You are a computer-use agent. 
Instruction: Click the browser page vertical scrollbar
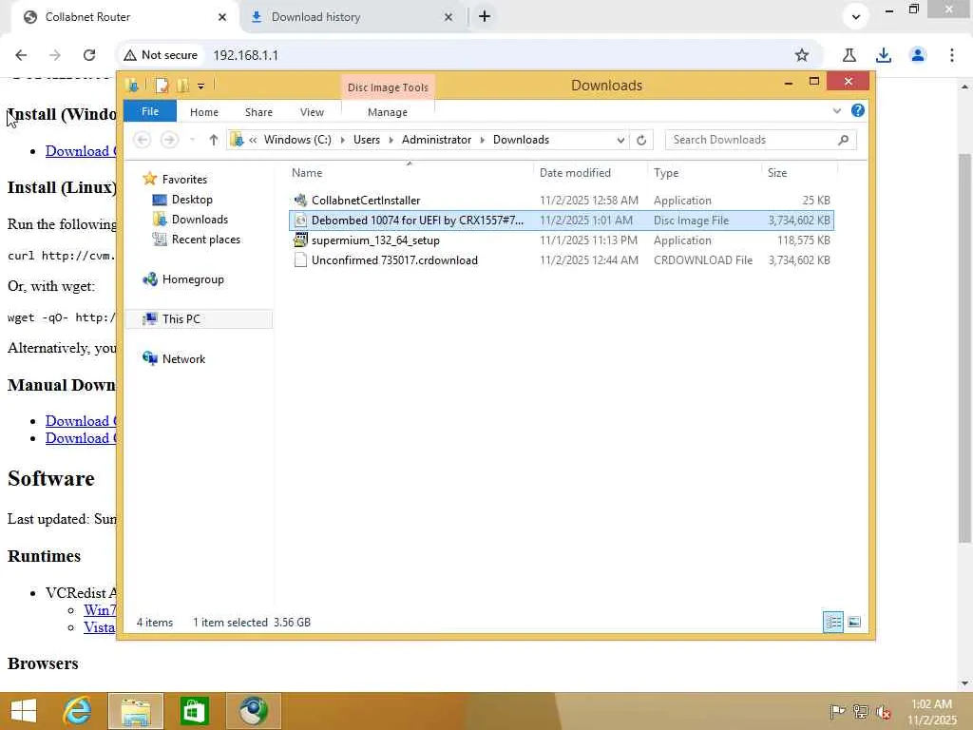(964, 348)
